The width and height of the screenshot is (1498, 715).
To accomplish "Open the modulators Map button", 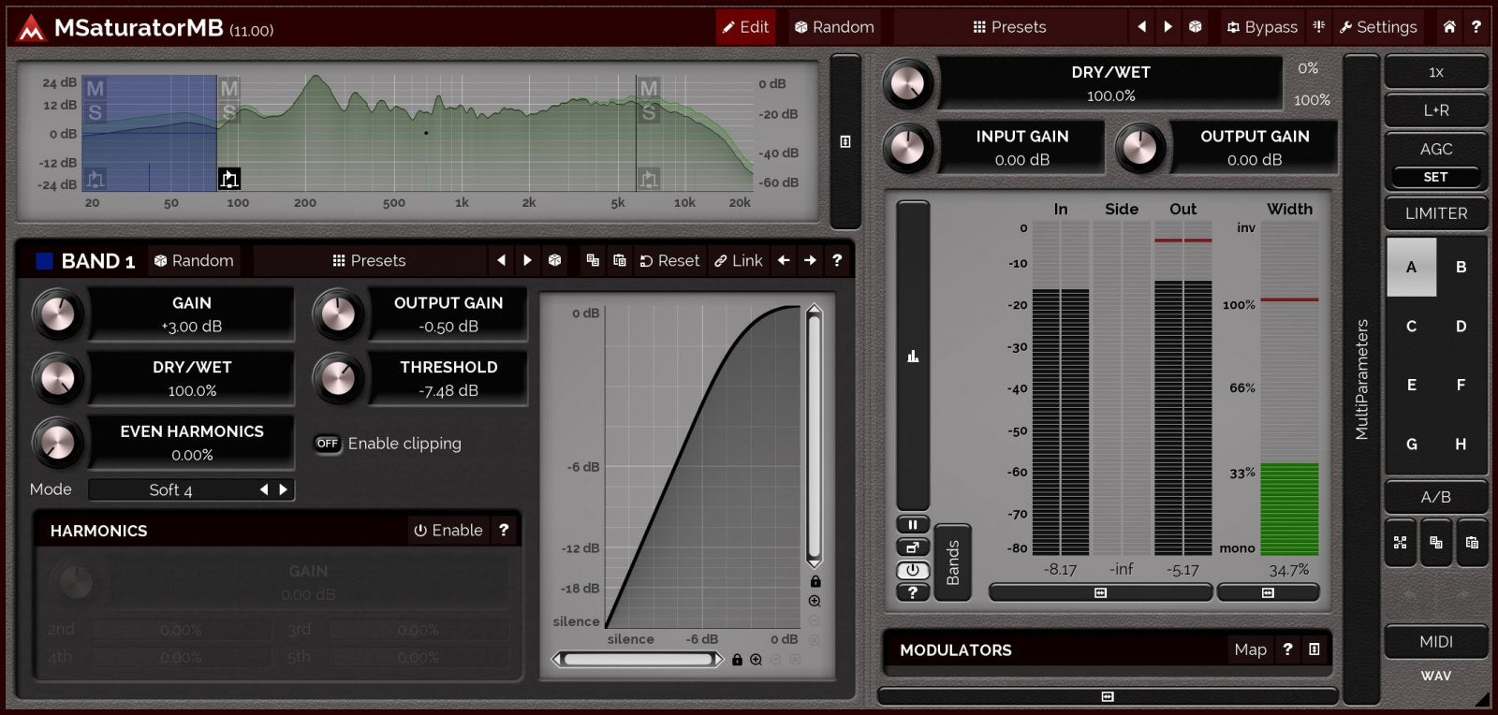I will pos(1250,649).
